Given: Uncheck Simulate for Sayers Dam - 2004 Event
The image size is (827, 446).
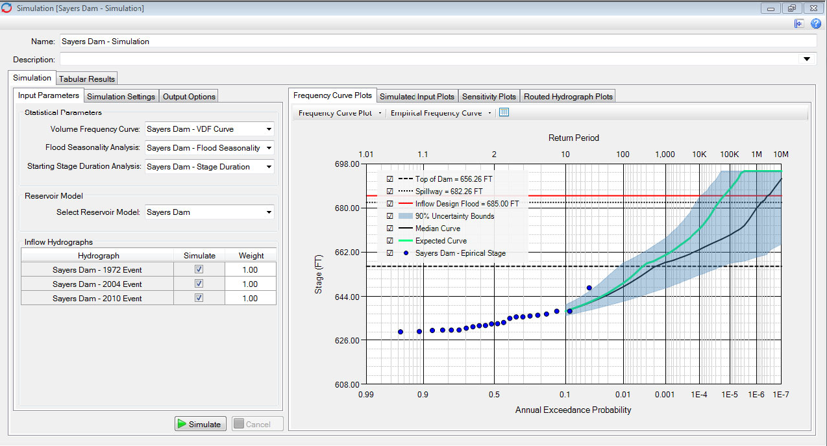Looking at the screenshot, I should tap(199, 284).
